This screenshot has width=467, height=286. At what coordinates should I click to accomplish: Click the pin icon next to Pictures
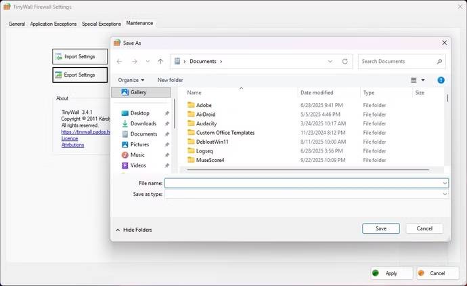click(166, 144)
